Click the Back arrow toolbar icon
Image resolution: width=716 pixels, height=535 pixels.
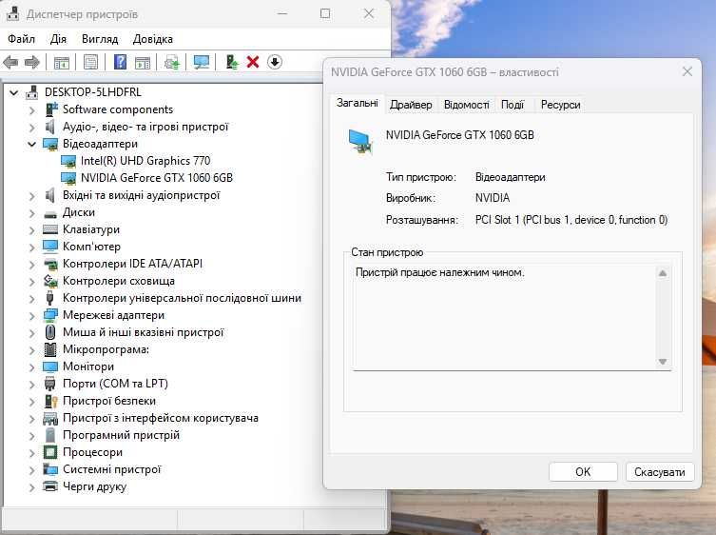pos(11,62)
